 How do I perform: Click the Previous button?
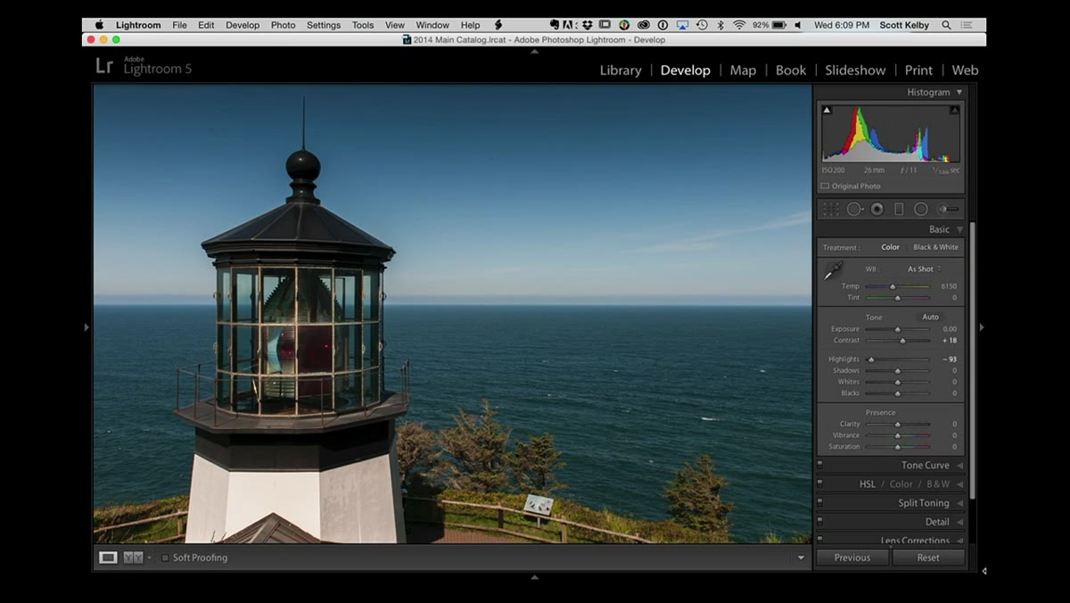click(x=852, y=558)
